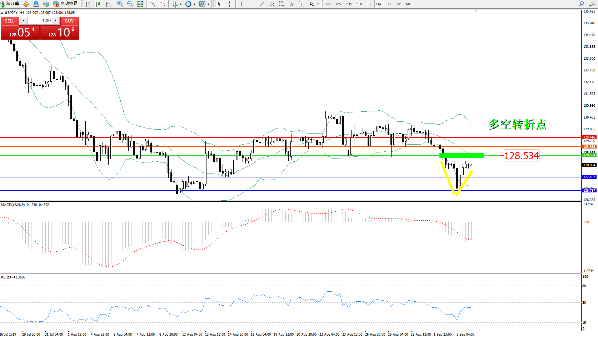Click the zoom out magnifier icon
Viewport: 598px width, 337px height.
[x=130, y=4]
